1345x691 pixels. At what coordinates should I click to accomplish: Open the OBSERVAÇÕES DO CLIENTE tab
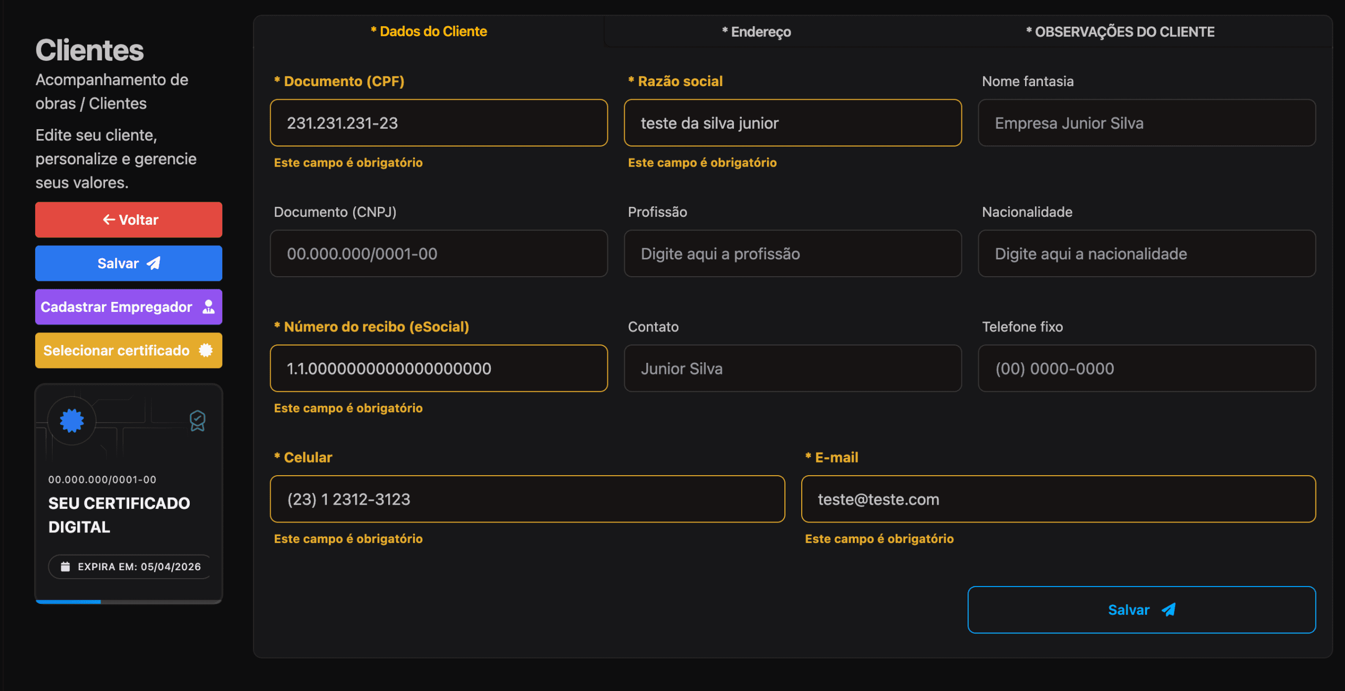1120,32
